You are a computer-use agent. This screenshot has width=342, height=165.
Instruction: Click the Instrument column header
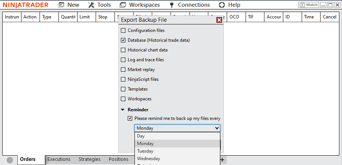coord(12,17)
